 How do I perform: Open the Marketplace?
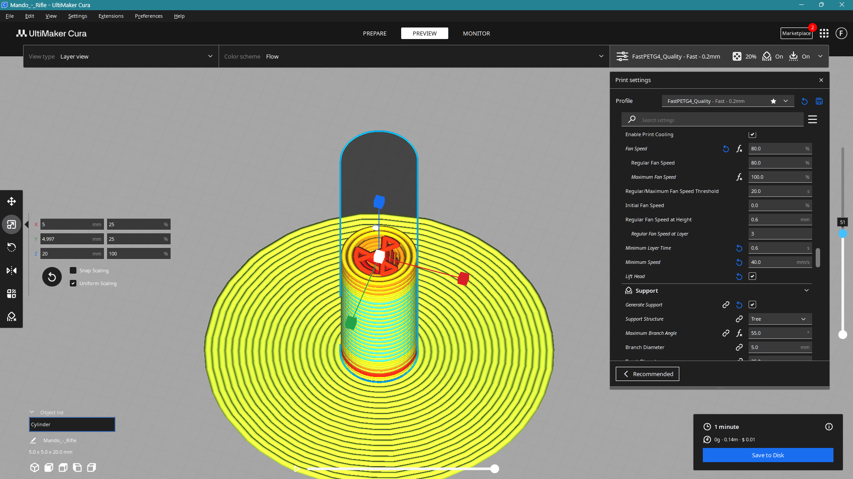click(796, 33)
